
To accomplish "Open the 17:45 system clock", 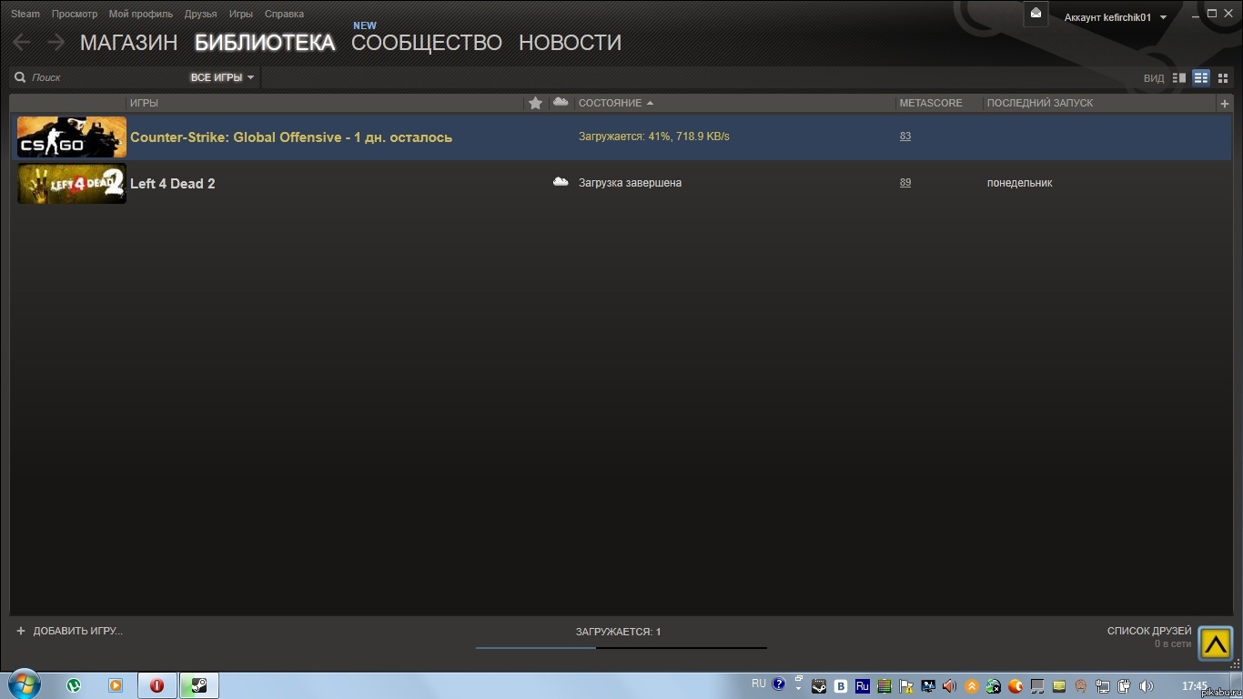I will (x=1194, y=686).
